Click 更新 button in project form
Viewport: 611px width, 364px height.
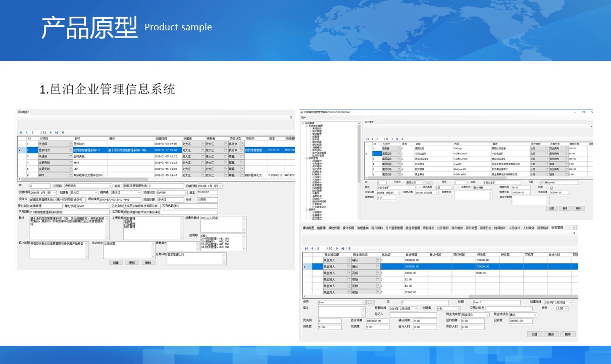(132, 262)
